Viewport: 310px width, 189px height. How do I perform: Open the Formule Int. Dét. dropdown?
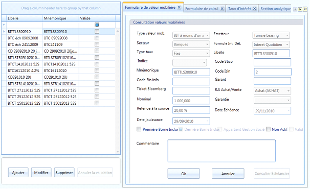(287, 44)
